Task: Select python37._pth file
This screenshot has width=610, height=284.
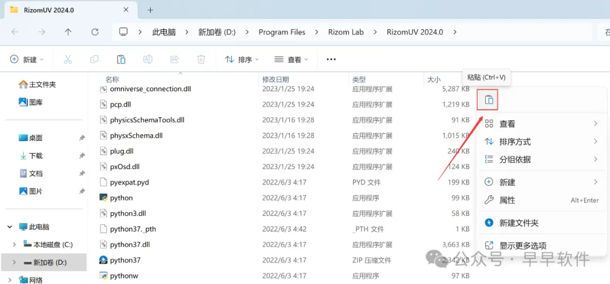Action: coord(133,229)
